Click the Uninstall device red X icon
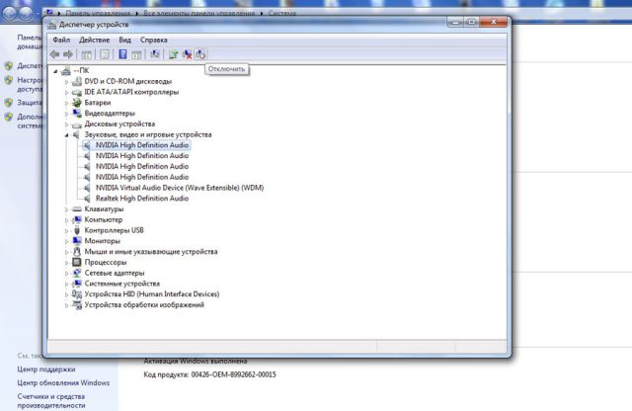 pyautogui.click(x=187, y=54)
